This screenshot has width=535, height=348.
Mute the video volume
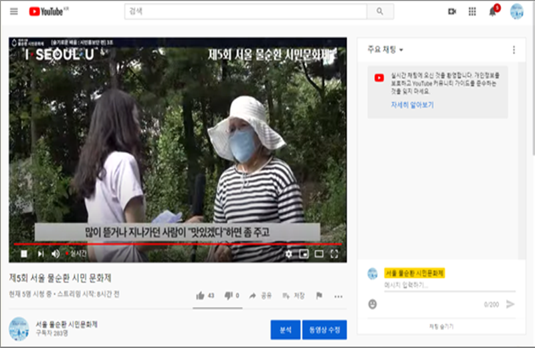(x=56, y=254)
